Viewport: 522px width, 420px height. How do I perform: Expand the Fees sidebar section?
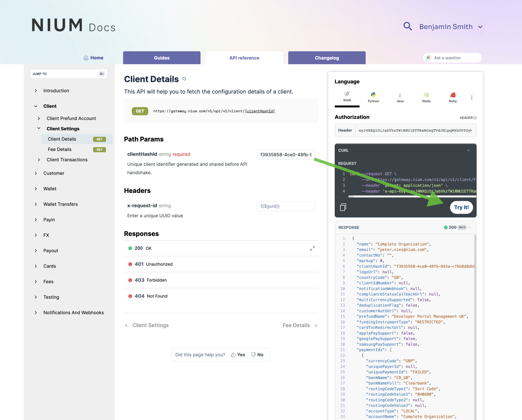tap(36, 281)
